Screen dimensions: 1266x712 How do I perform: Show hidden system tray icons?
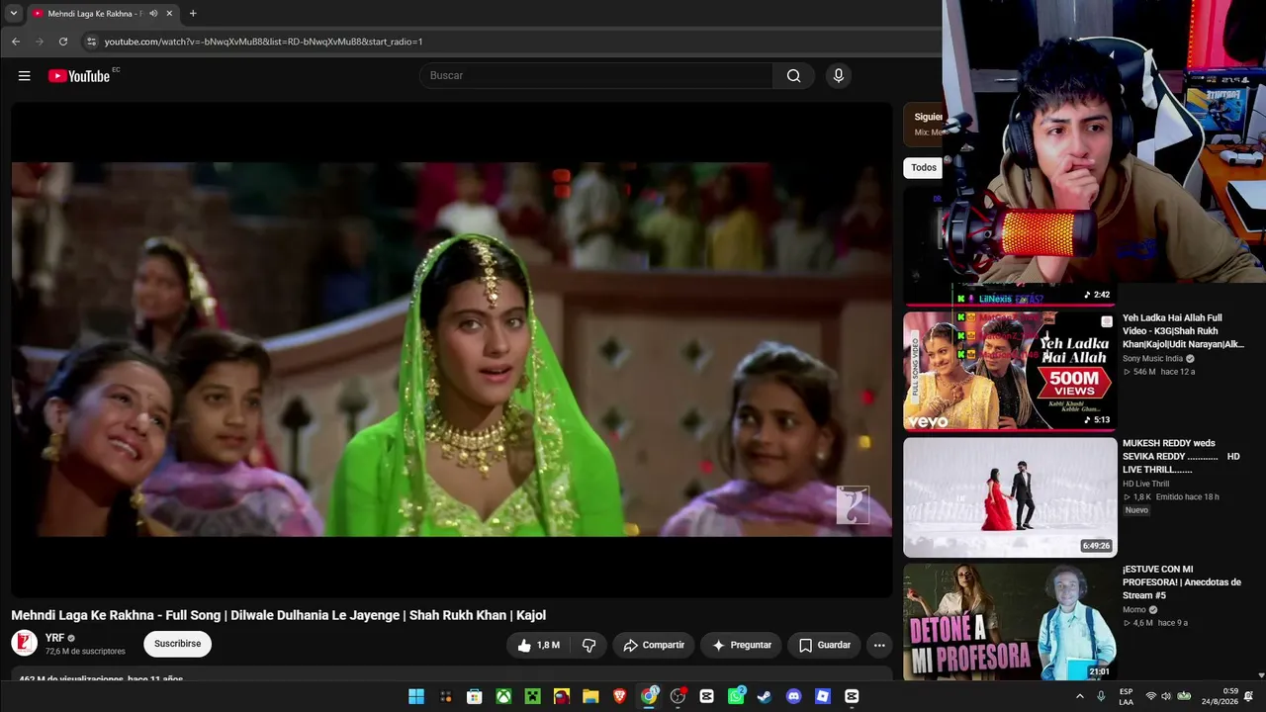[x=1079, y=697]
